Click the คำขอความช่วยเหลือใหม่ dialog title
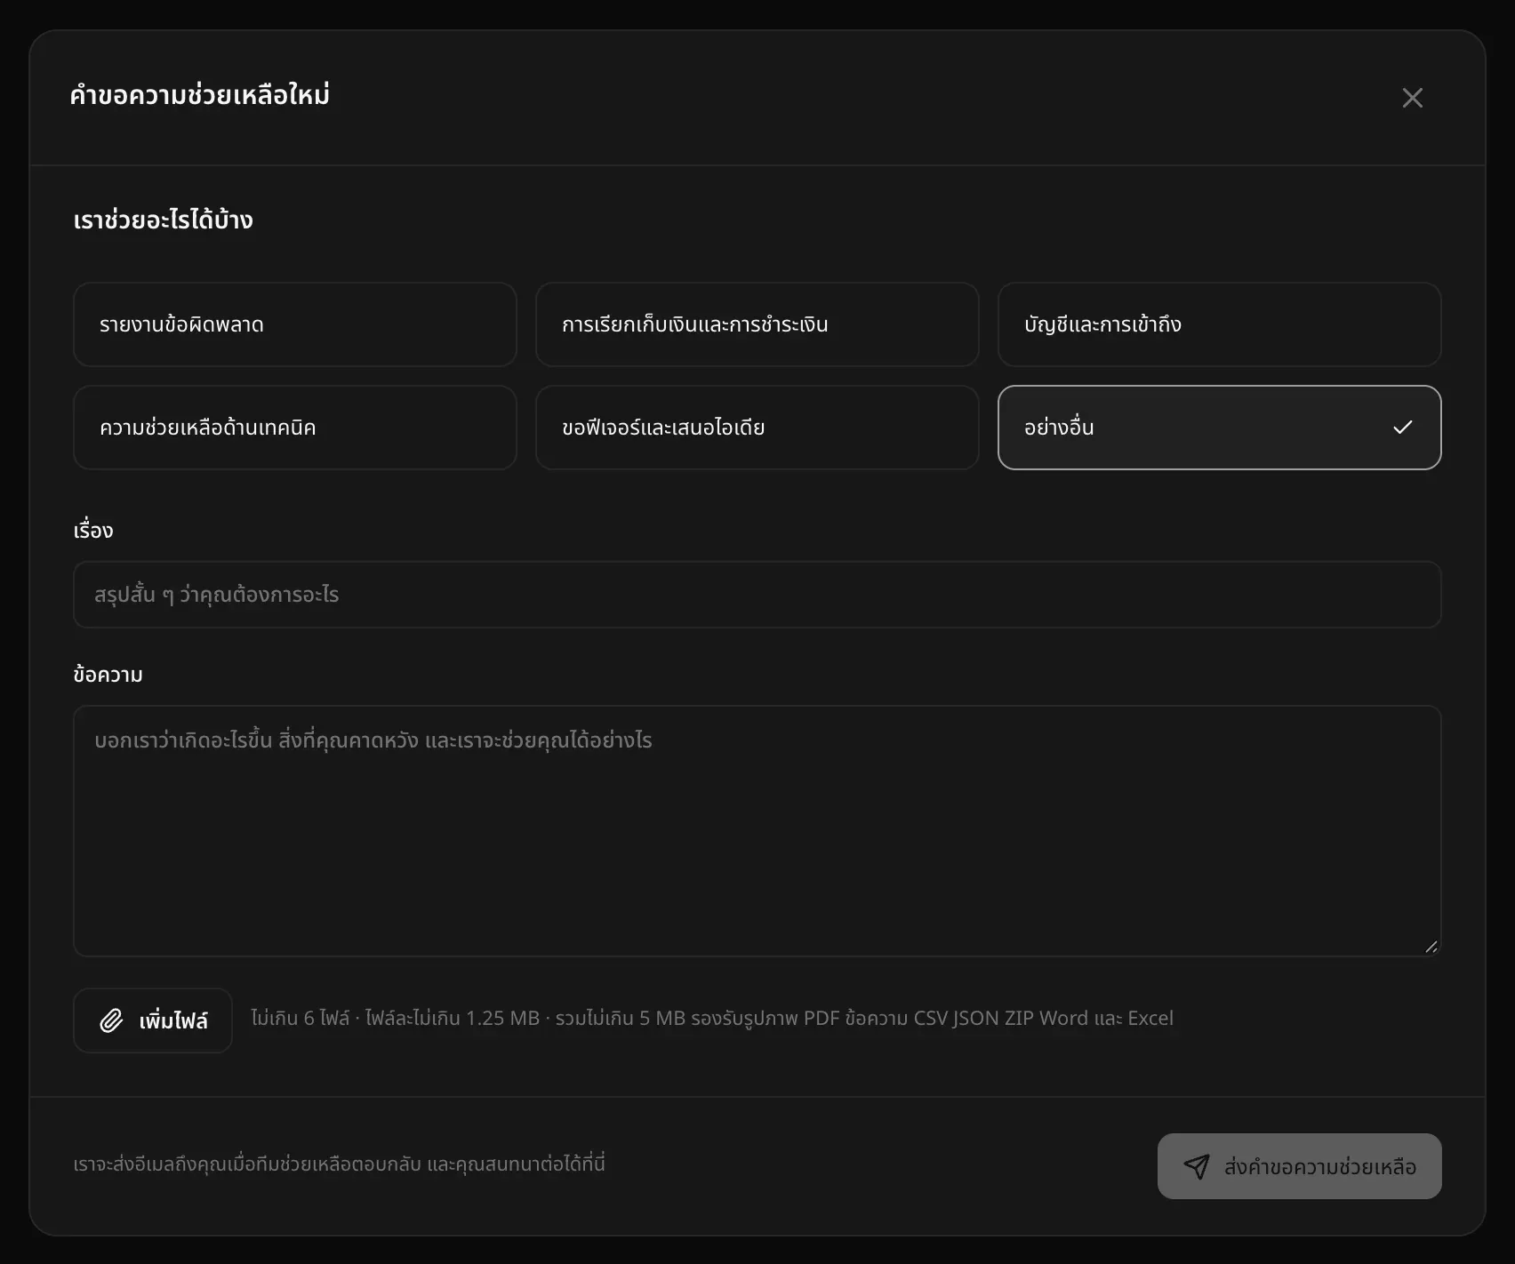Viewport: 1515px width, 1264px height. coord(200,94)
